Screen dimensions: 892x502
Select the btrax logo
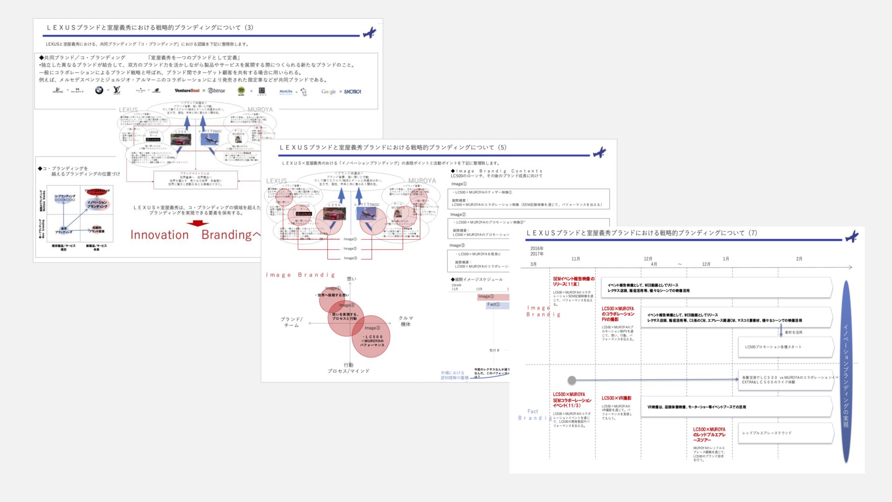pos(216,91)
